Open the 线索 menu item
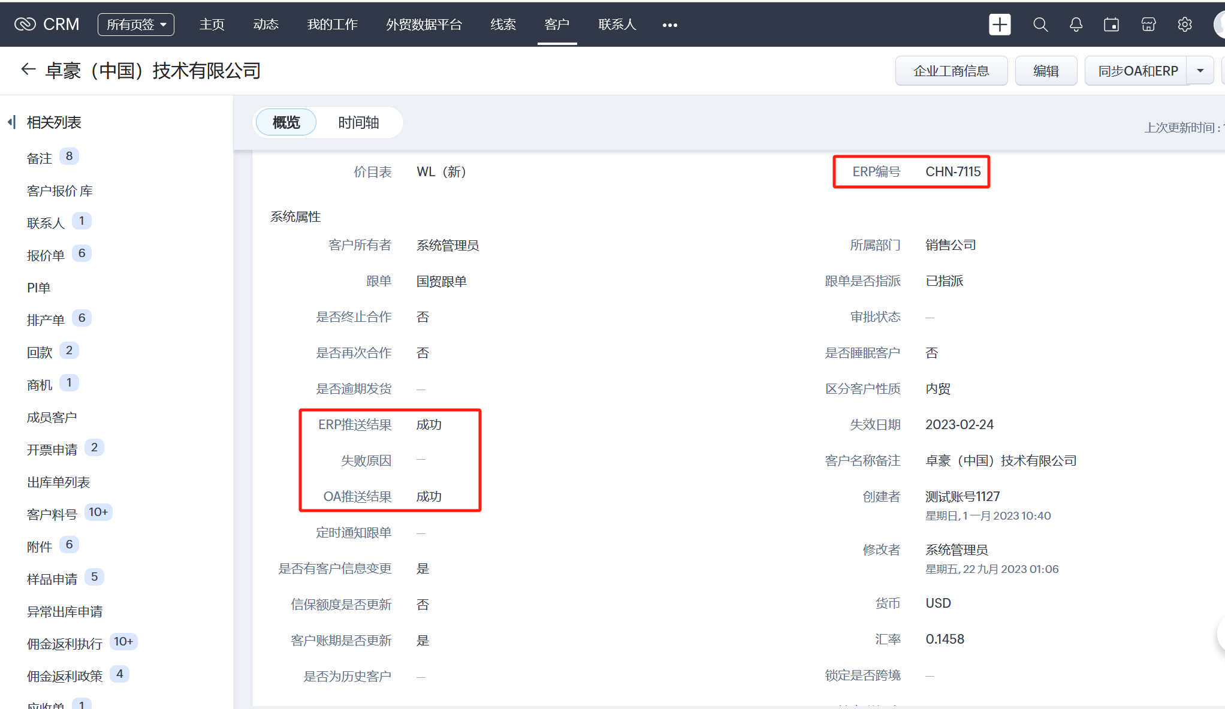This screenshot has height=709, width=1225. click(503, 25)
